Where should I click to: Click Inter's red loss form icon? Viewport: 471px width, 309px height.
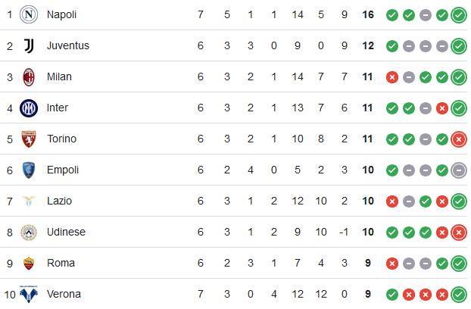click(x=442, y=108)
